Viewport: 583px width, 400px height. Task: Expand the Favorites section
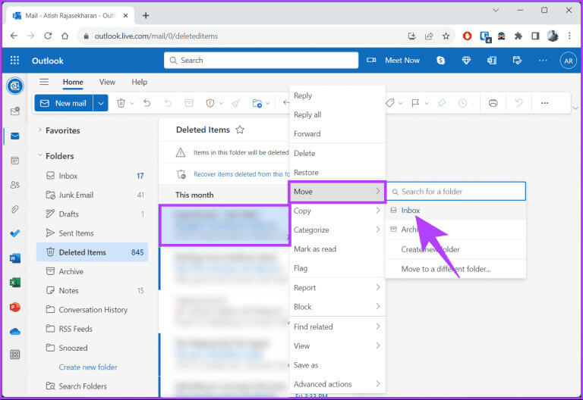39,130
